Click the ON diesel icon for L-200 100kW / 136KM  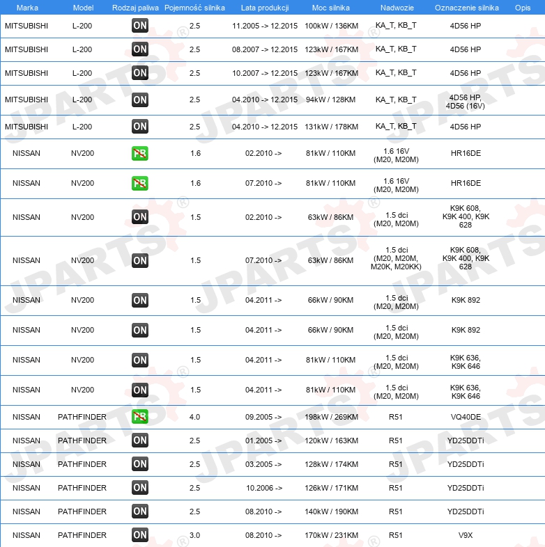point(140,26)
